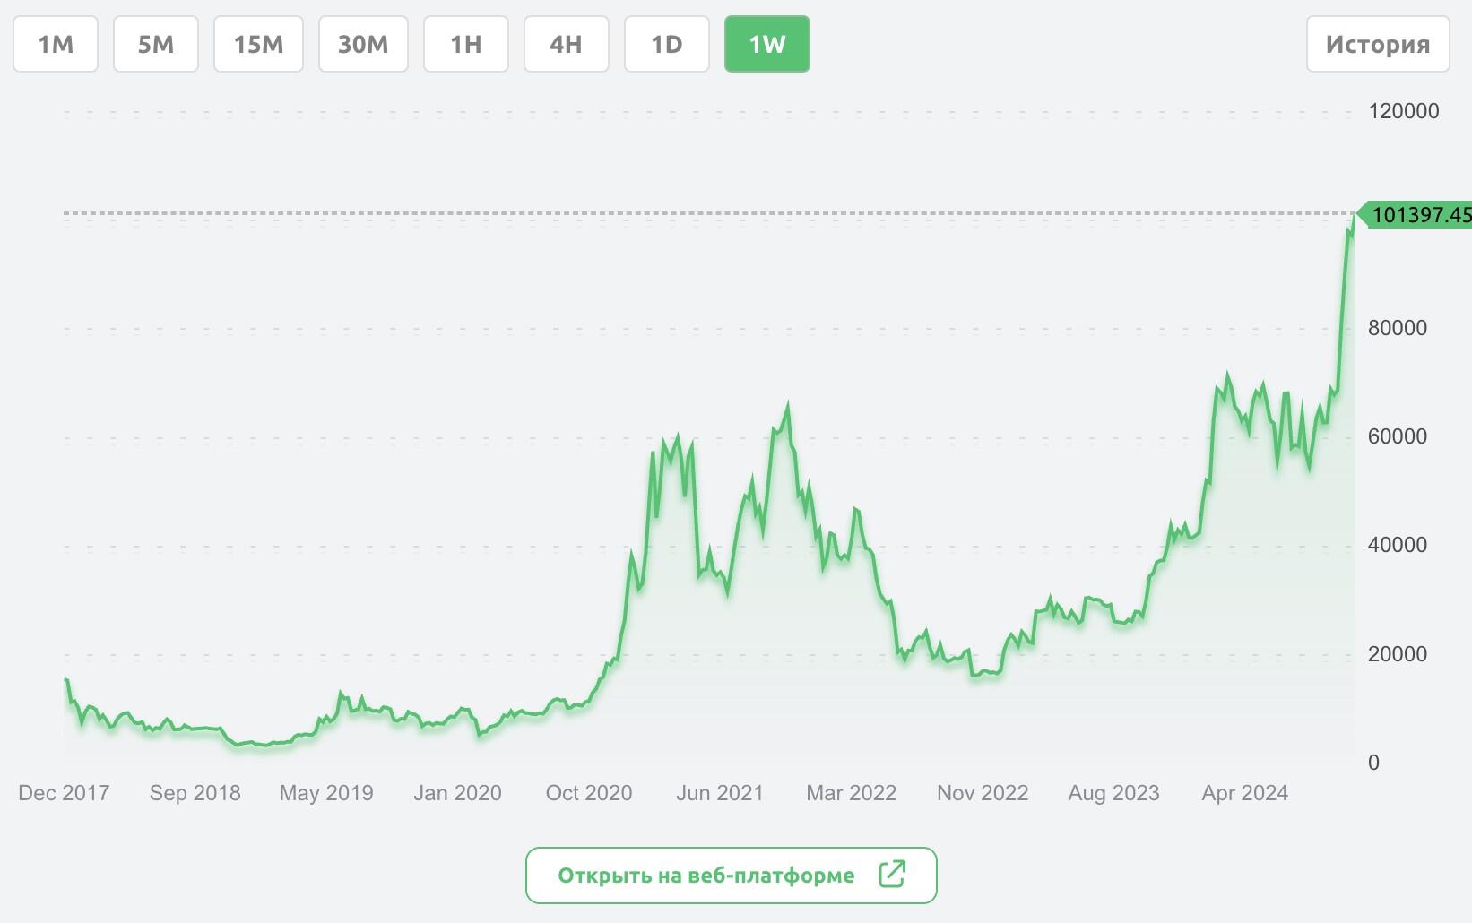The width and height of the screenshot is (1472, 923).
Task: Choose the 15M interval
Action: tap(258, 44)
